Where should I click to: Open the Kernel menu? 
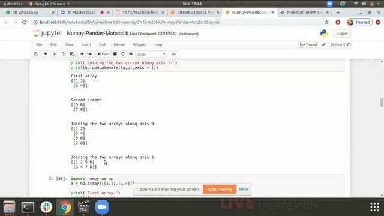[119, 44]
